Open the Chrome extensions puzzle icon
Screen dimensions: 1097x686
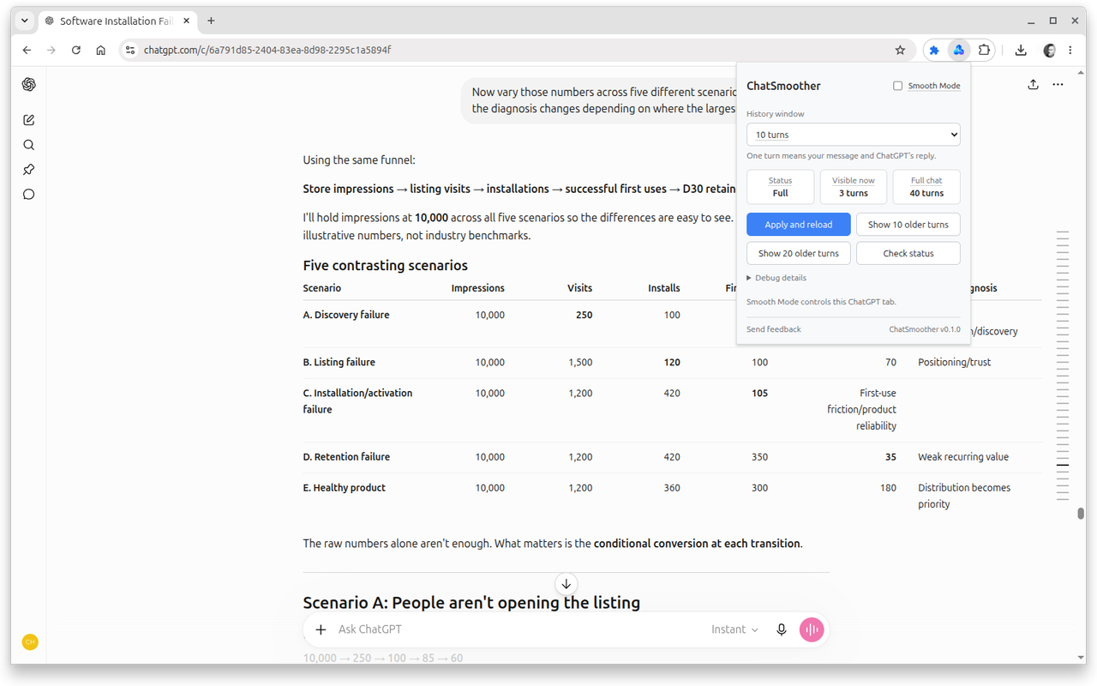tap(984, 51)
